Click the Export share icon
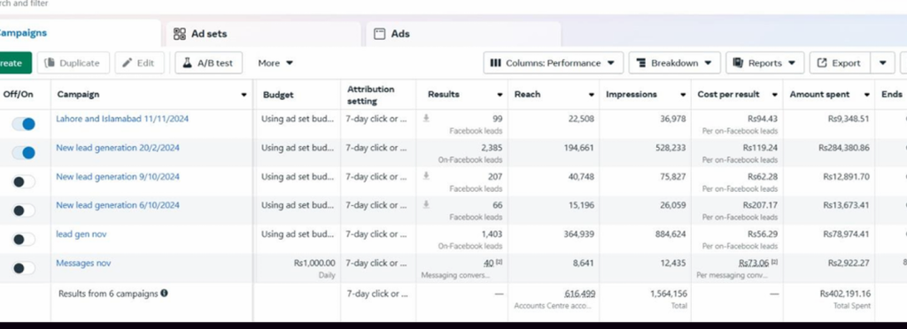Viewport: 907px width, 329px height. (x=822, y=63)
